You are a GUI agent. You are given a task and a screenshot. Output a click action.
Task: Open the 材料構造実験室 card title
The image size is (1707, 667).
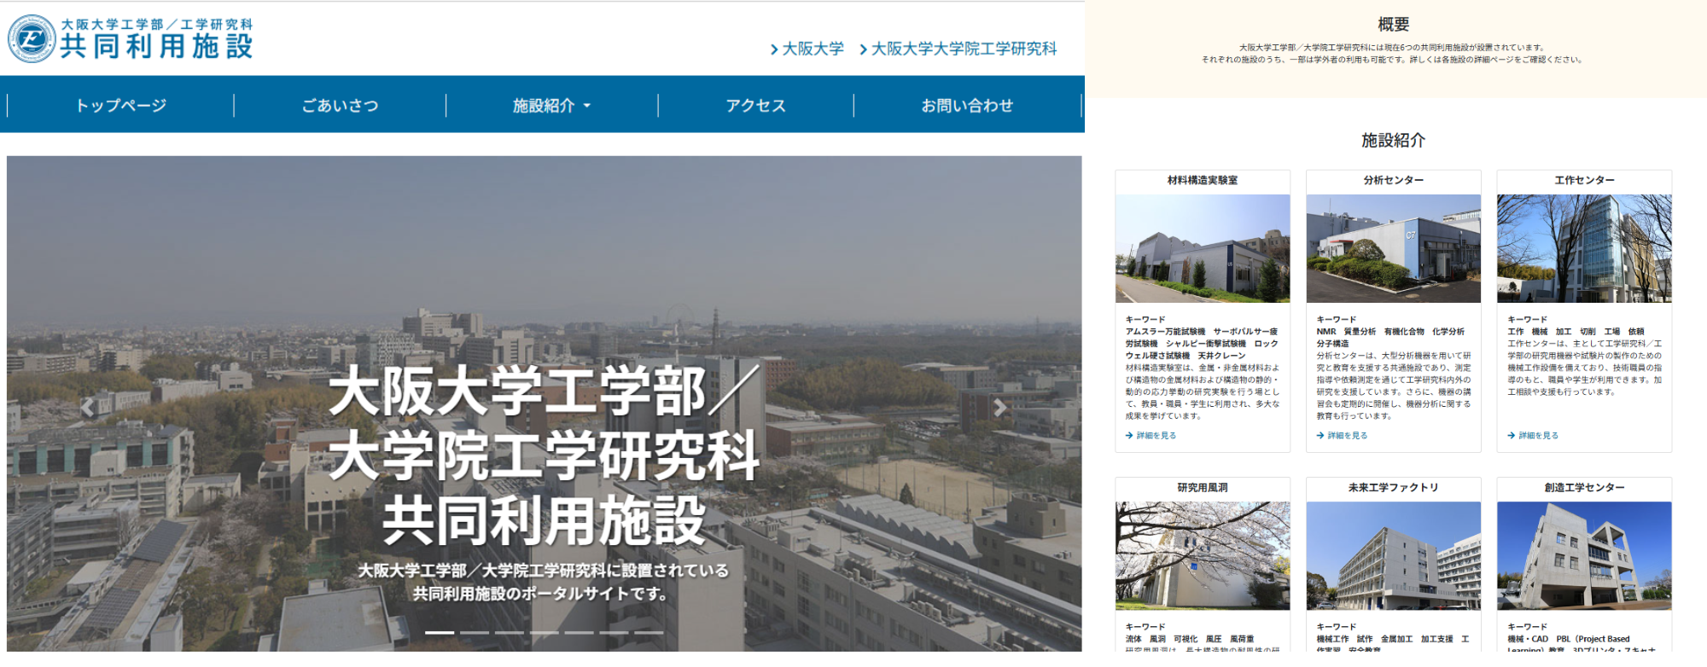tap(1202, 181)
